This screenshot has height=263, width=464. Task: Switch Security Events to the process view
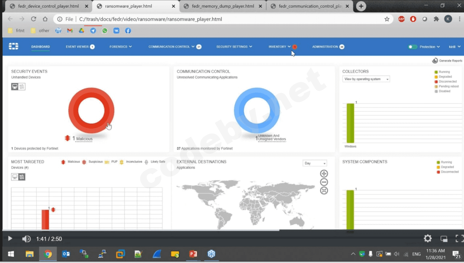click(22, 87)
